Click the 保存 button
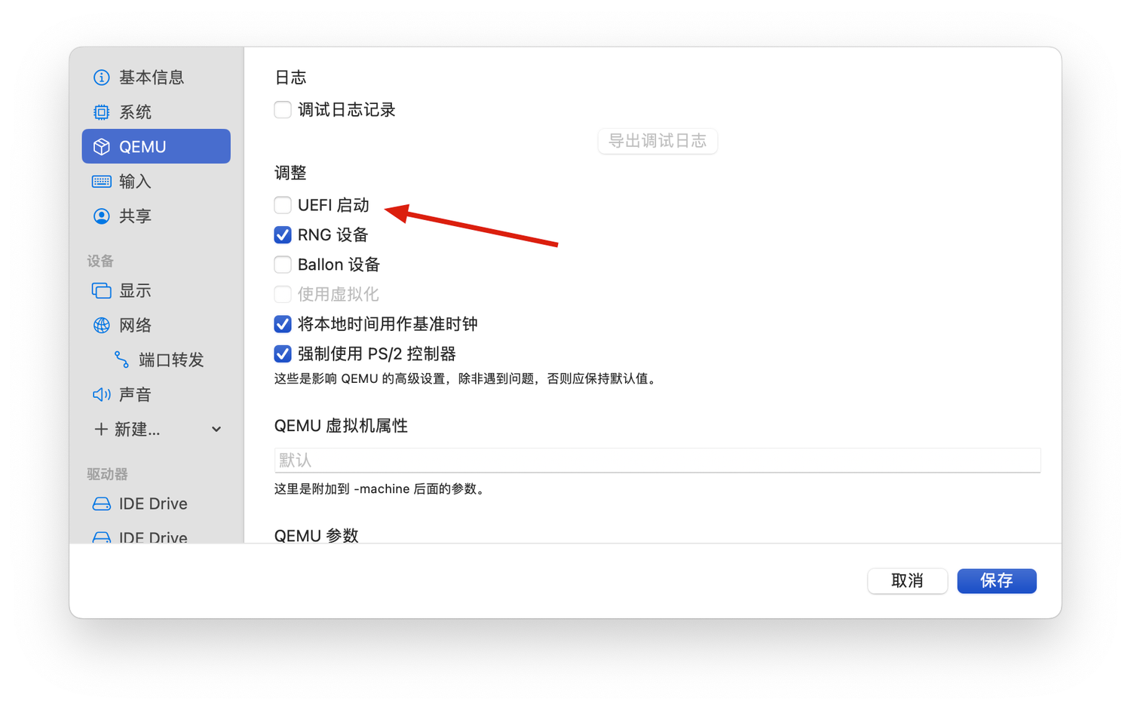Screen dimensions: 1131x710 997,581
